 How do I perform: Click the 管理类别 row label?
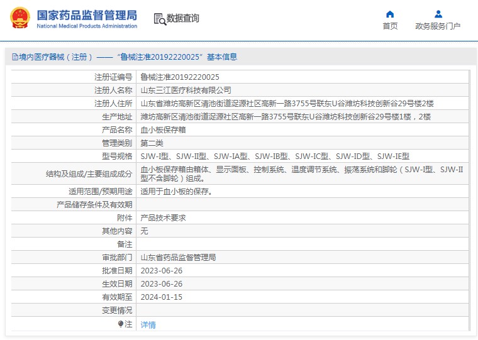pyautogui.click(x=117, y=143)
